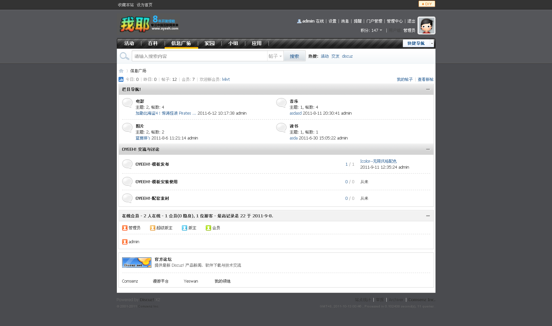
Task: Click the 音乐 forum bubble icon
Action: [x=281, y=103]
